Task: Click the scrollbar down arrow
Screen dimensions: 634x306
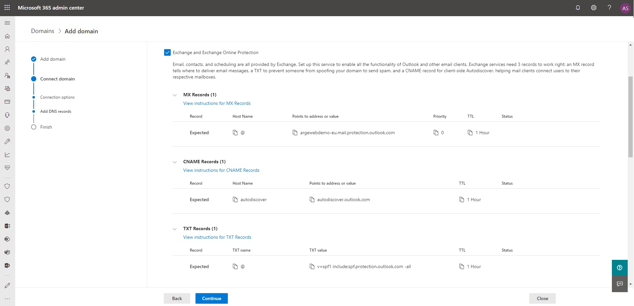Action: (x=631, y=284)
